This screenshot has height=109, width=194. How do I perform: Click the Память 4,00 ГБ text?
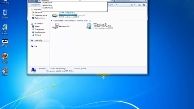(x=80, y=69)
